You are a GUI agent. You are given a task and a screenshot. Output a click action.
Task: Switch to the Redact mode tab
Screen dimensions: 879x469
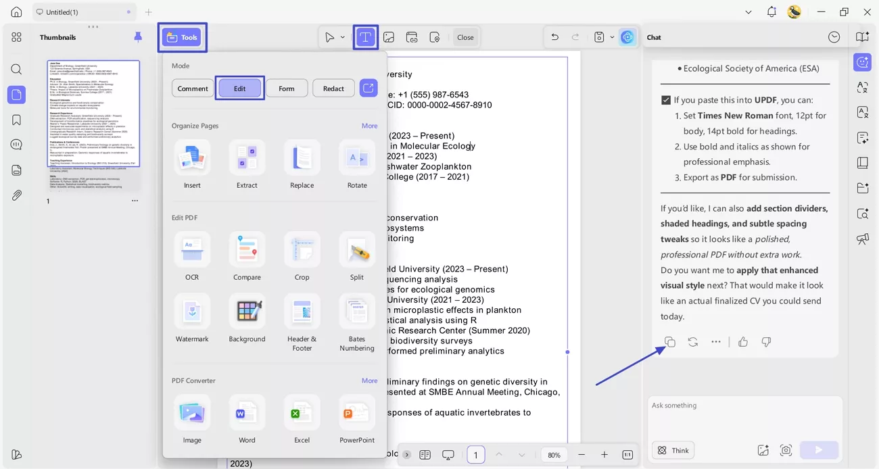(x=333, y=88)
